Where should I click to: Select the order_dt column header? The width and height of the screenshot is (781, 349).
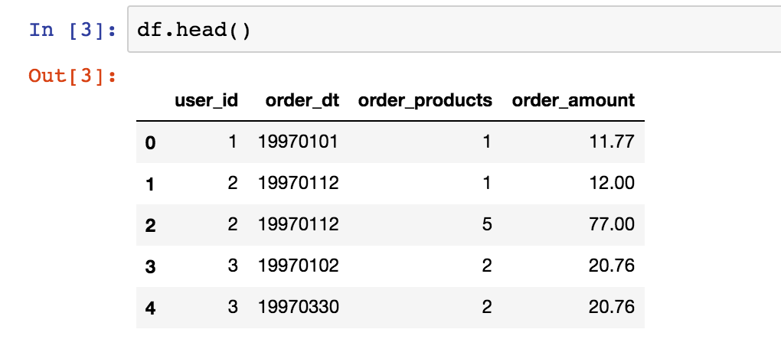[x=298, y=100]
